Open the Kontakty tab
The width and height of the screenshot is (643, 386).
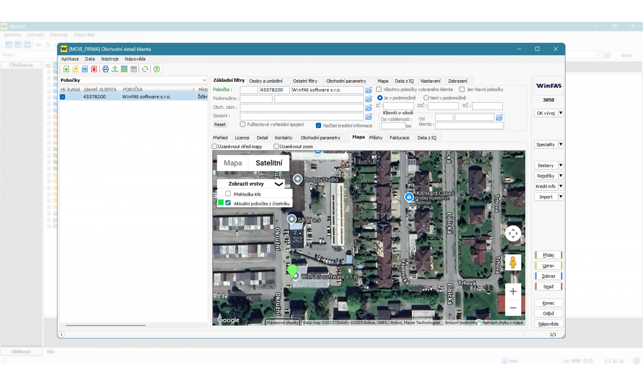pos(283,138)
